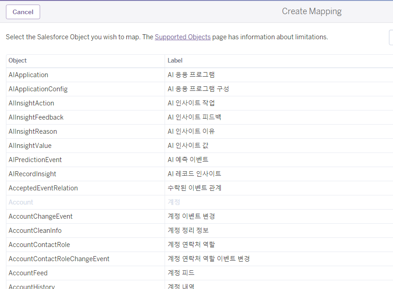393x289 pixels.
Task: Click the label '계정 피드'
Action: pos(181,273)
